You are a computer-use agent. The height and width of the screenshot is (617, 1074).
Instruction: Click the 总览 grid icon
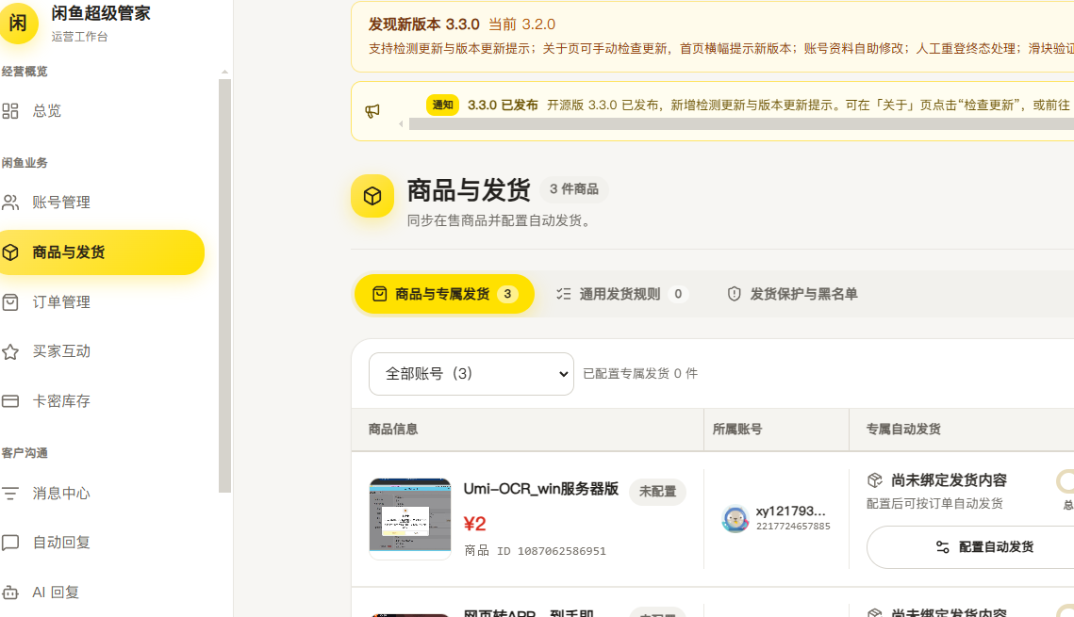10,111
